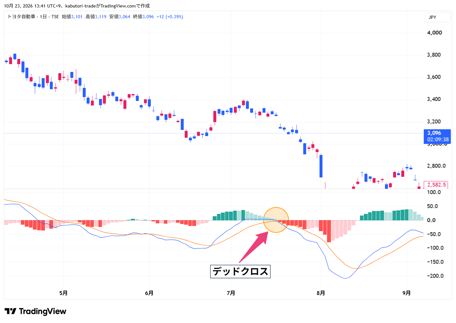Click the opening price value 3,101
This screenshot has height=323, width=456.
click(x=77, y=17)
